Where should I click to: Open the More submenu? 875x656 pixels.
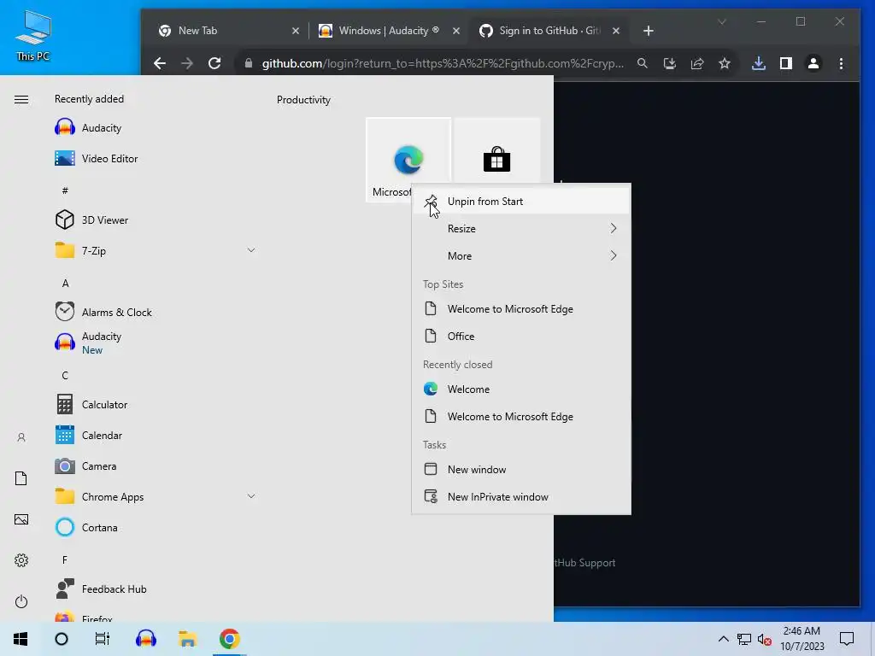tap(521, 256)
